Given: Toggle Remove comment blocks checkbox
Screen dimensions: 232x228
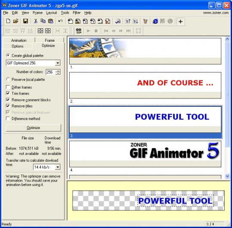Looking at the screenshot, I should [x=8, y=99].
